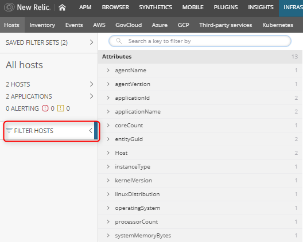Click the SAVED FILTER SETS (2) label
Image resolution: width=303 pixels, height=242 pixels.
coord(37,42)
